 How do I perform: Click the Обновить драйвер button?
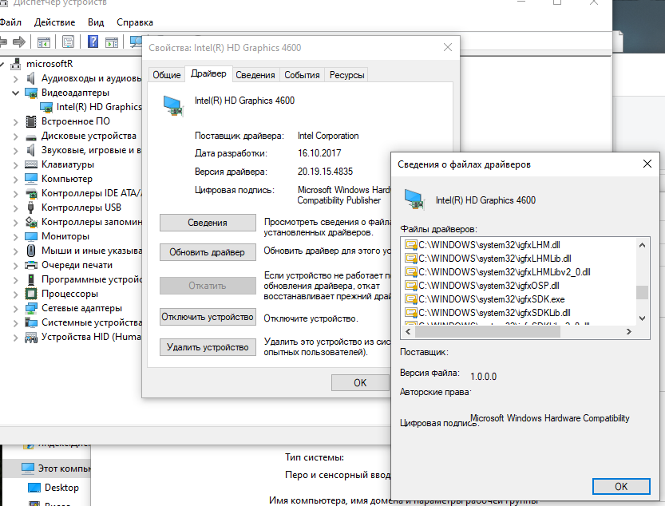208,252
